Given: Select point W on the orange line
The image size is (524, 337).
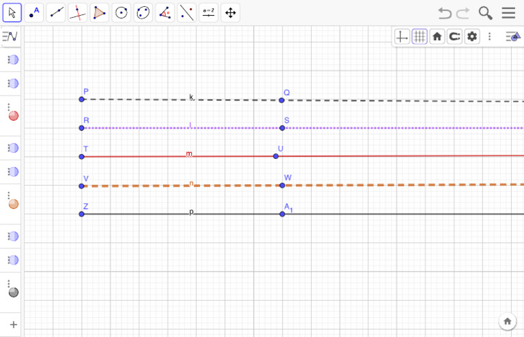Looking at the screenshot, I should click(282, 186).
